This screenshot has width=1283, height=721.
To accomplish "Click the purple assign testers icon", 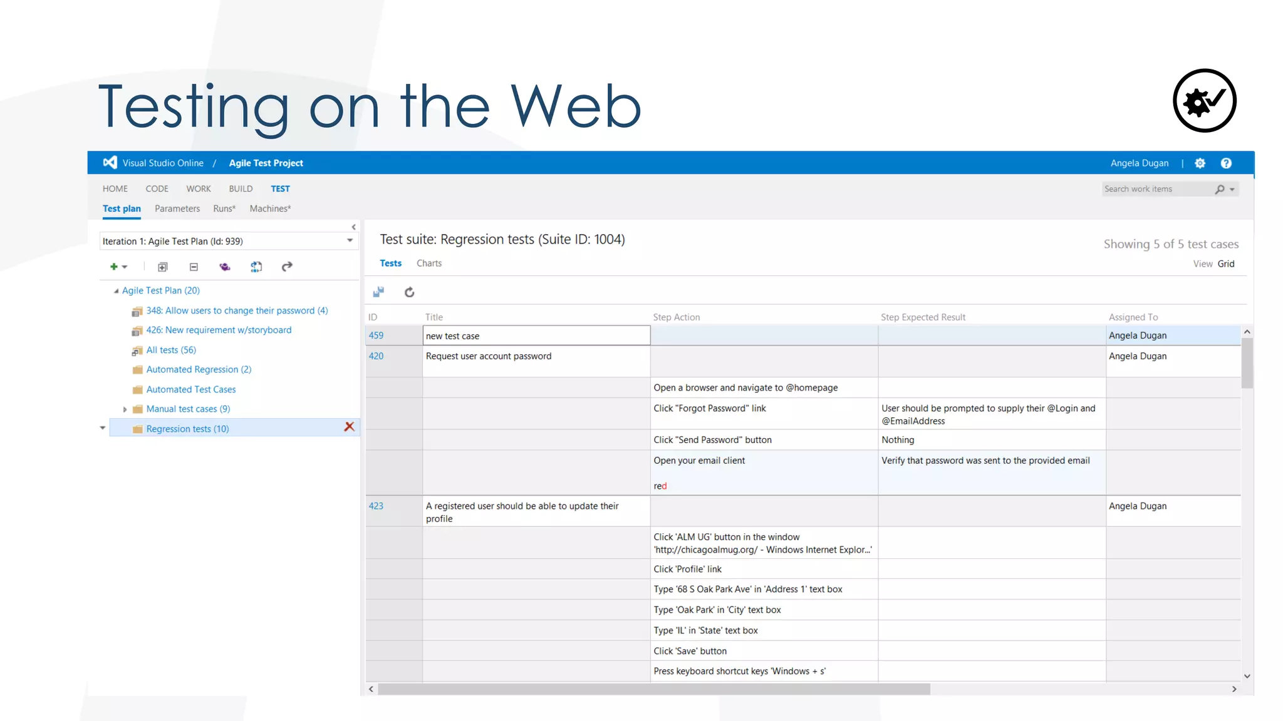I will [x=225, y=267].
